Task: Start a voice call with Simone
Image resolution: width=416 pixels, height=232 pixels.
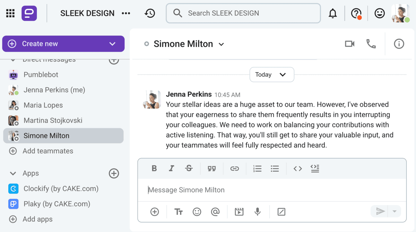Action: [x=371, y=44]
